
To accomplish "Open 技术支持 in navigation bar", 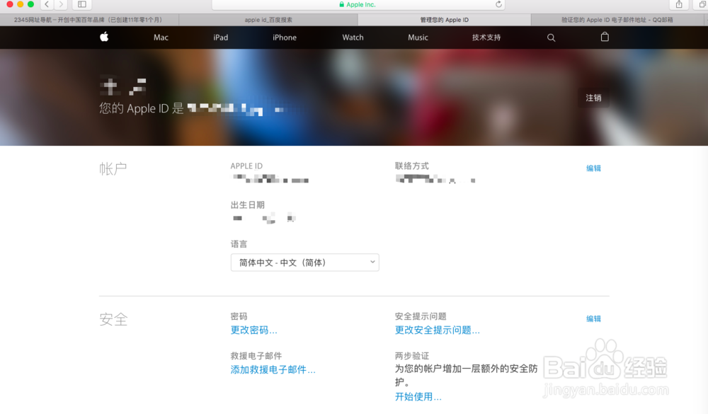I will coord(486,38).
